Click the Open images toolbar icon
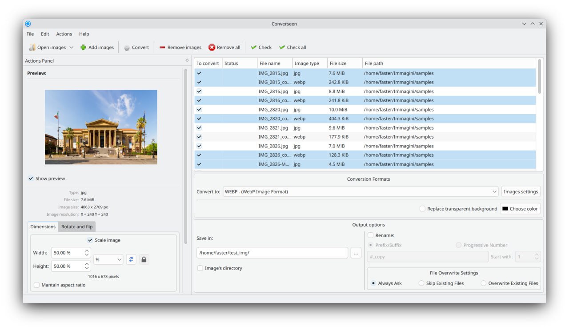Image resolution: width=569 pixels, height=330 pixels. pos(32,48)
